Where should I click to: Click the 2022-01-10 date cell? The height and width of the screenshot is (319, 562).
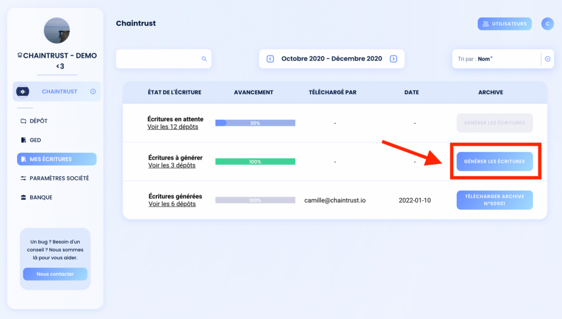tap(415, 200)
